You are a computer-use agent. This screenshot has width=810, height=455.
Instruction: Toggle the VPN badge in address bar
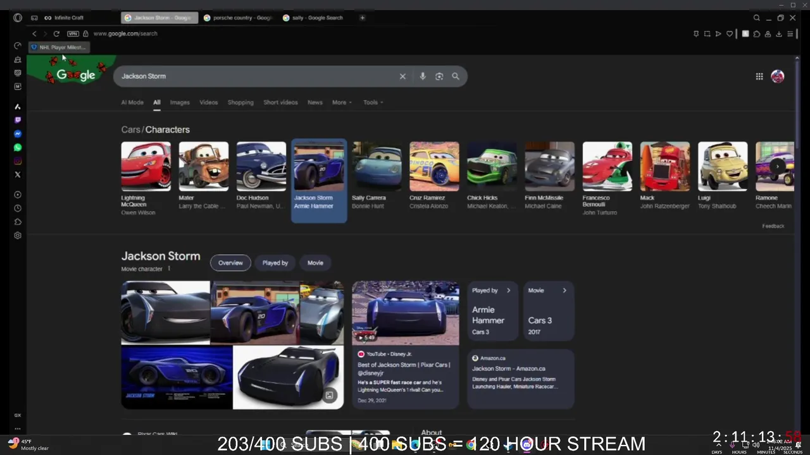[x=73, y=33]
